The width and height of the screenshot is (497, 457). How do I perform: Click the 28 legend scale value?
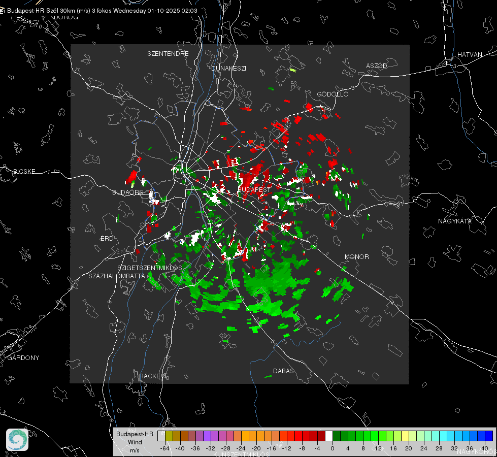pyautogui.click(x=439, y=448)
